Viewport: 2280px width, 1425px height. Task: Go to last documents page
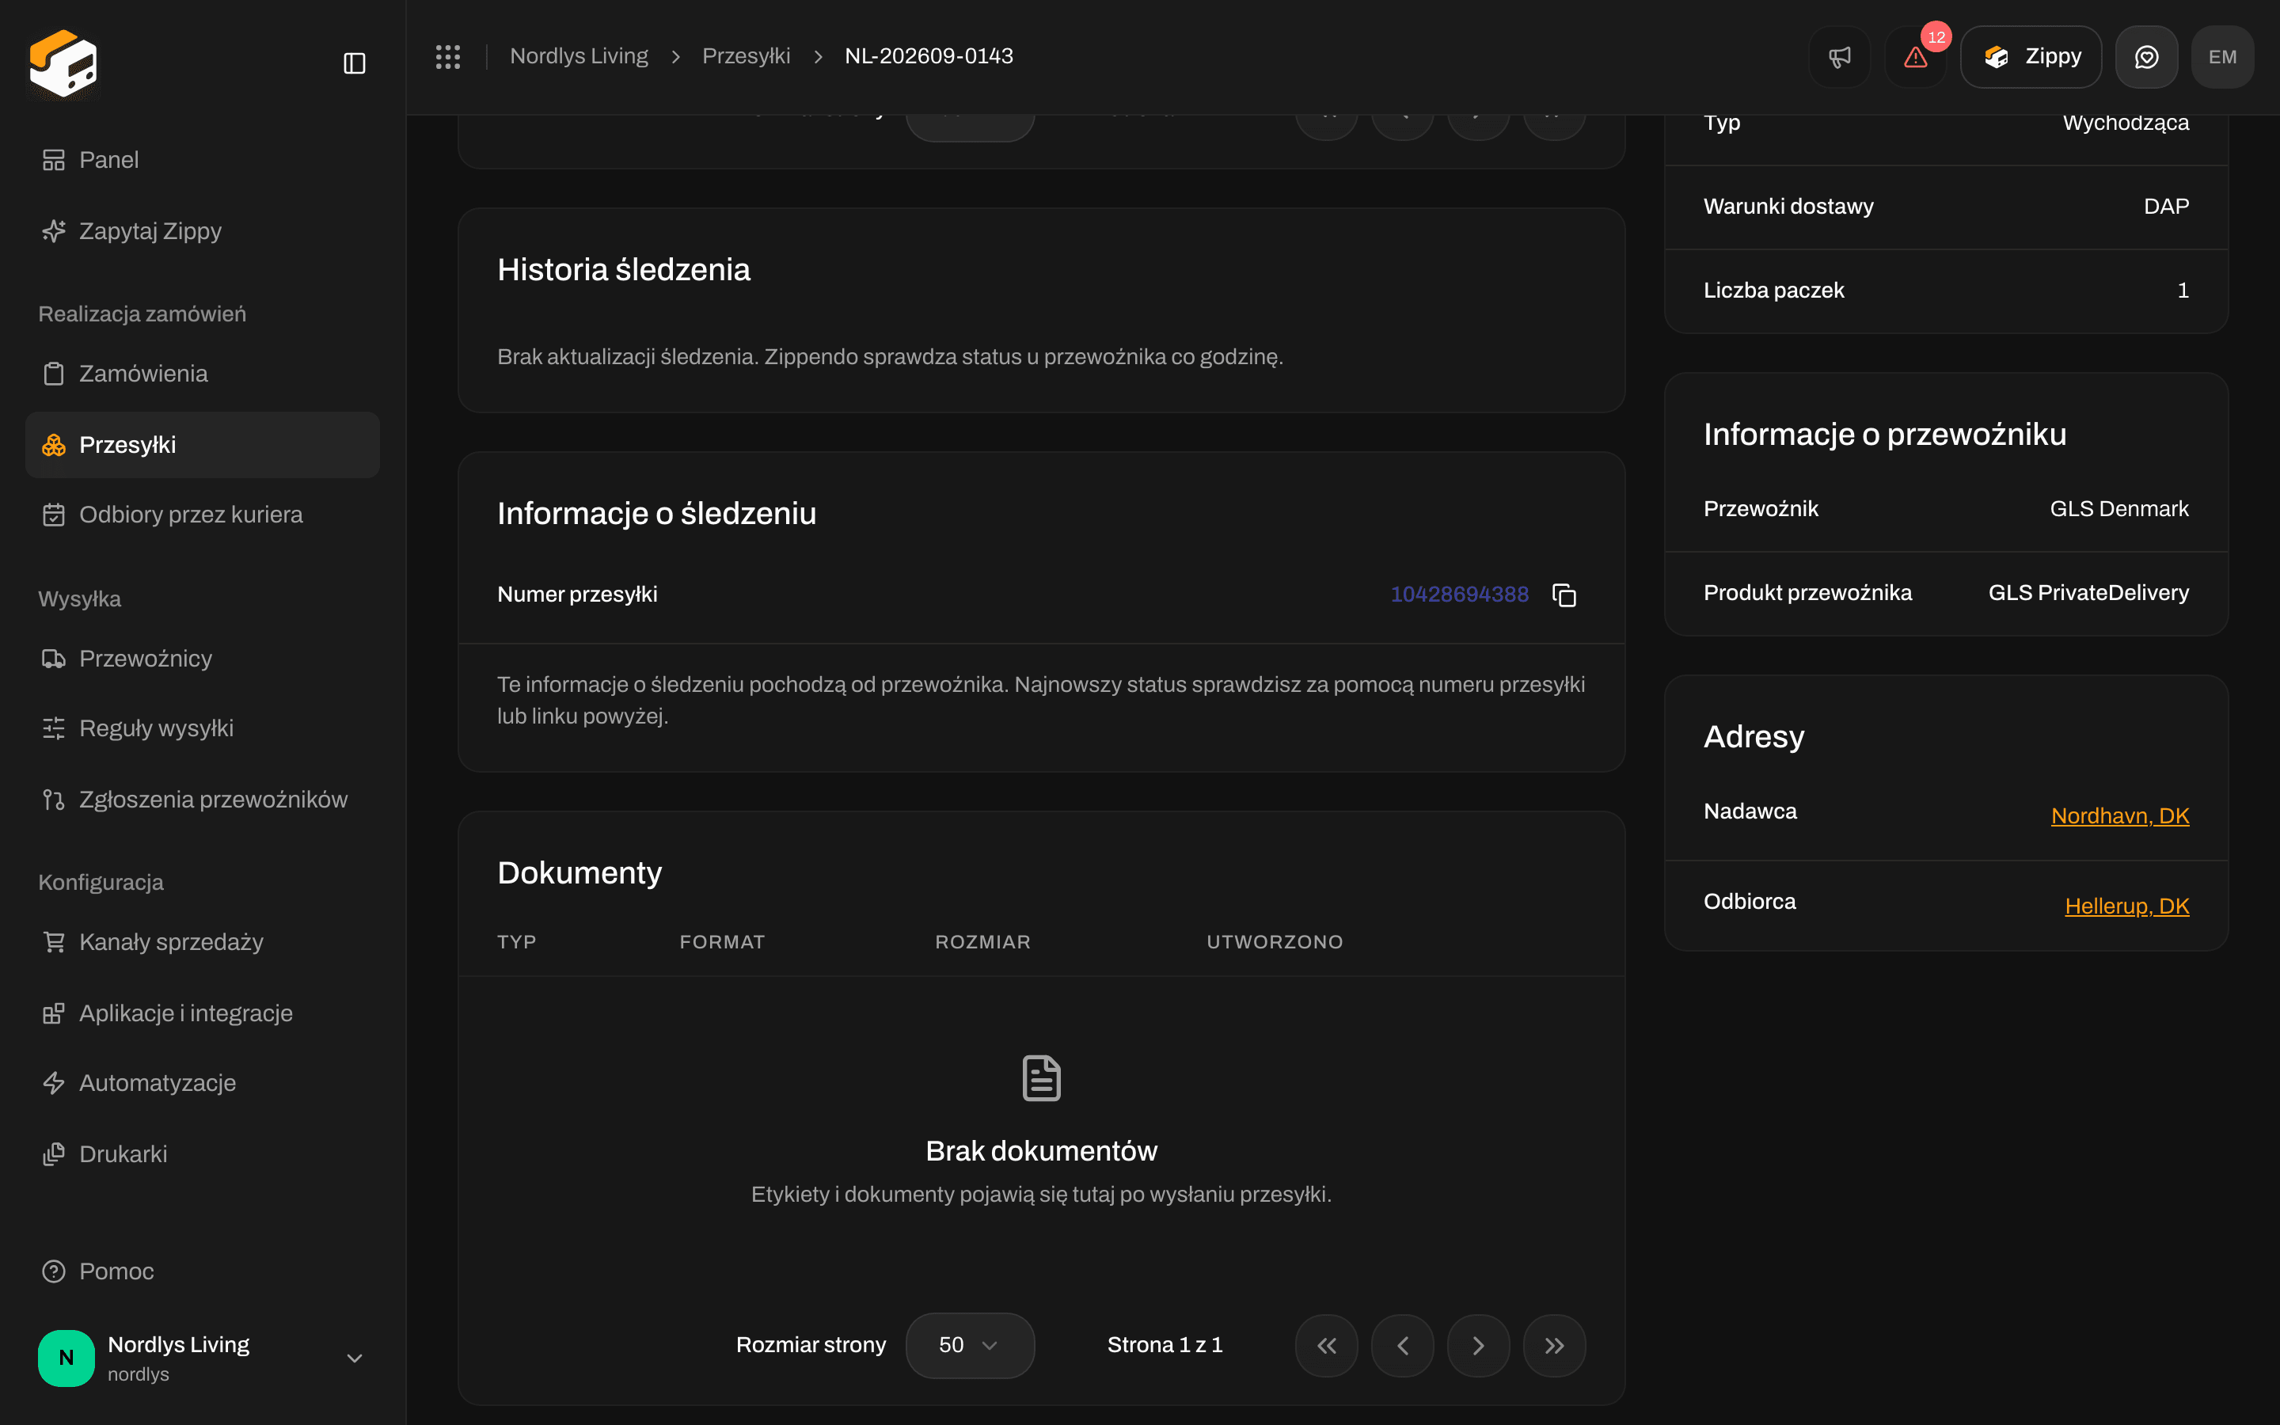[1555, 1345]
